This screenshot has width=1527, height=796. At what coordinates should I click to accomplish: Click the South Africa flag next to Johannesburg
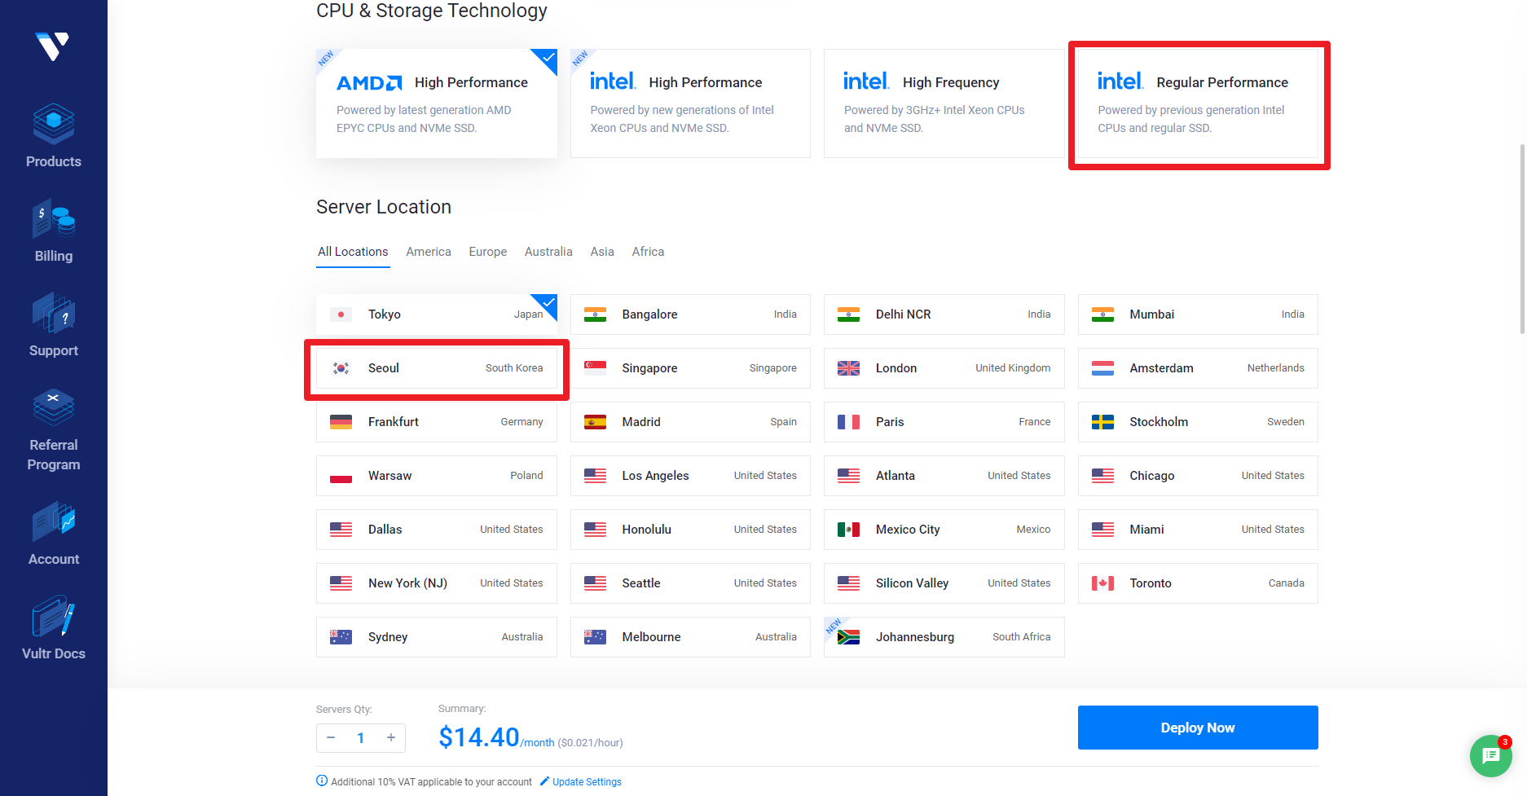(x=848, y=637)
